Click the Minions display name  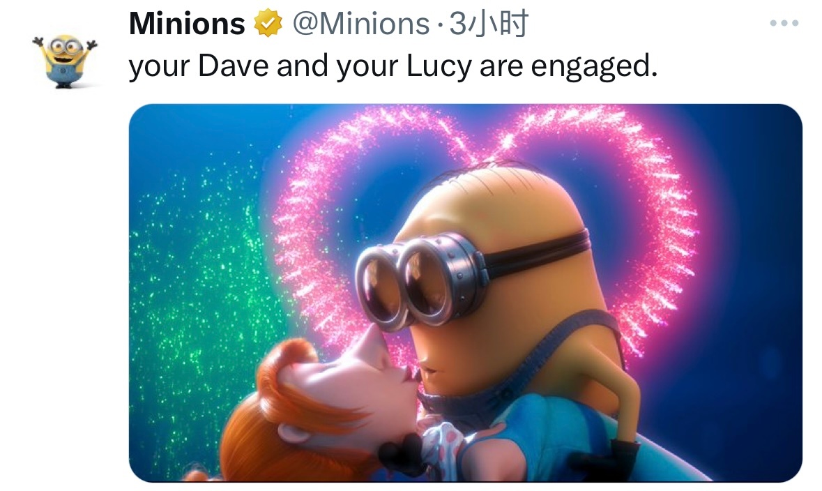coord(187,24)
